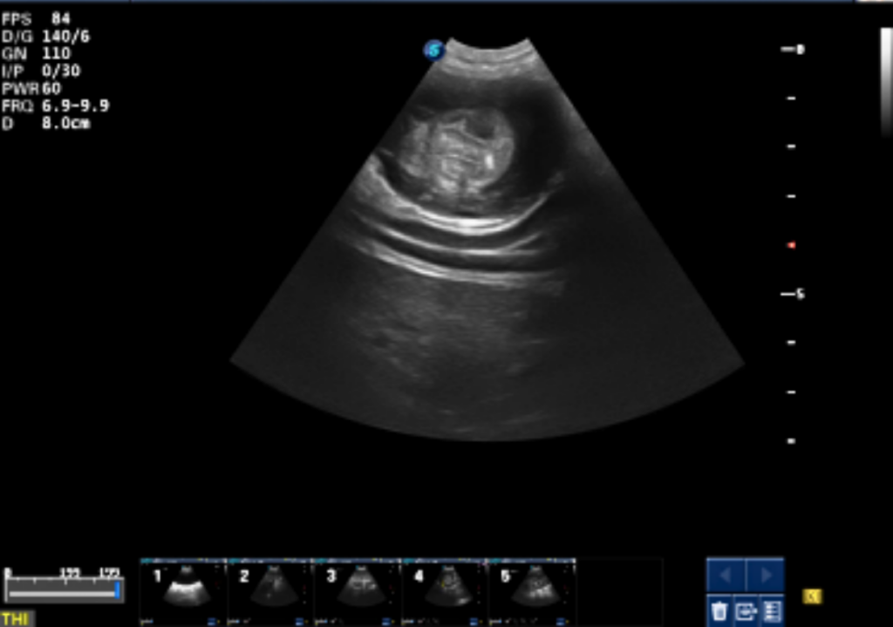Click the grayscale bar at right edge

(886, 83)
